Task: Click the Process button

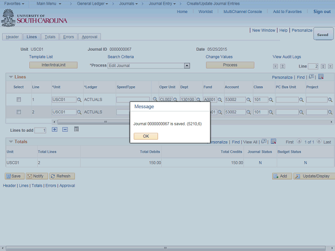Action: pyautogui.click(x=230, y=65)
